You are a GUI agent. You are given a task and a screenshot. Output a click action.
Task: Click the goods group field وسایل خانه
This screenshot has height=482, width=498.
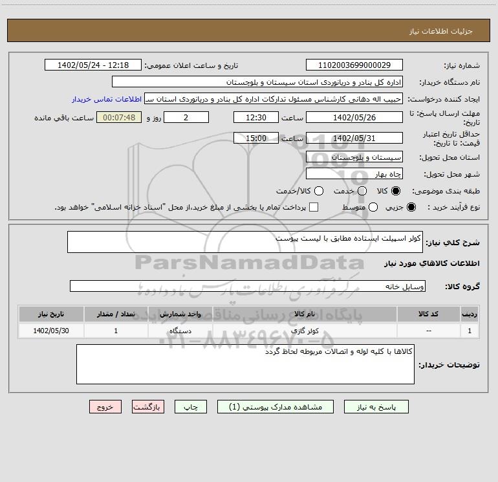pyautogui.click(x=248, y=286)
